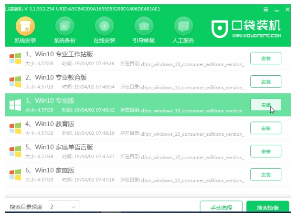Click the WWW.KOUDAIPE.COM website text

[x=257, y=36]
